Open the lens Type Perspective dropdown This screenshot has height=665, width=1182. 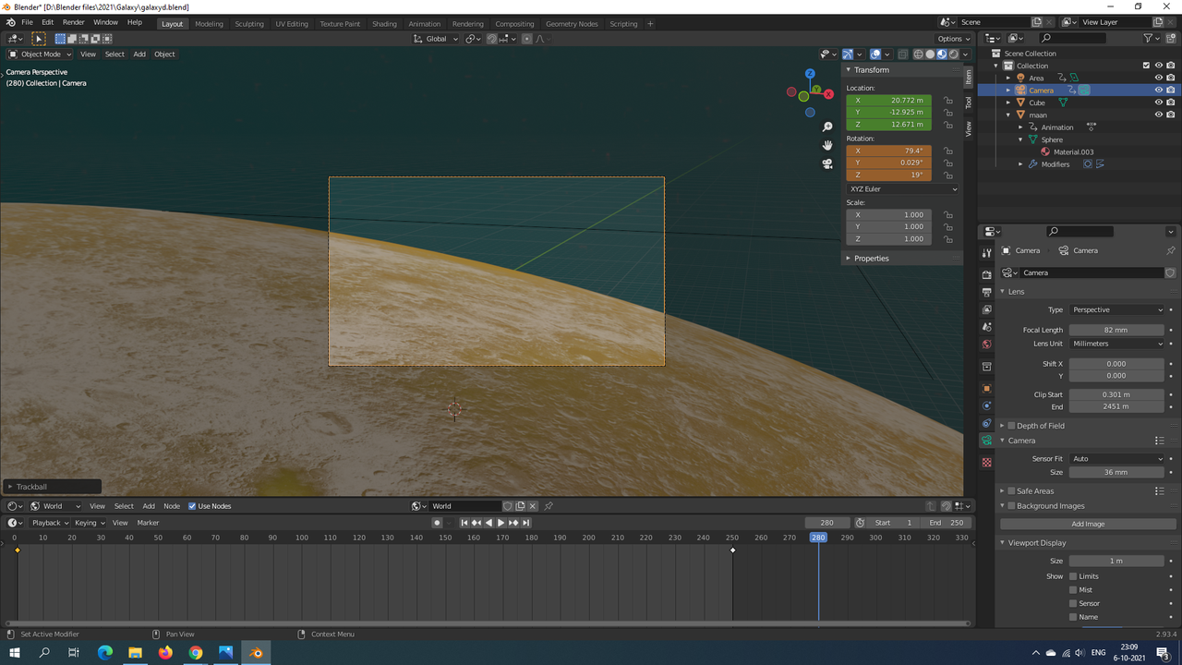(x=1116, y=309)
